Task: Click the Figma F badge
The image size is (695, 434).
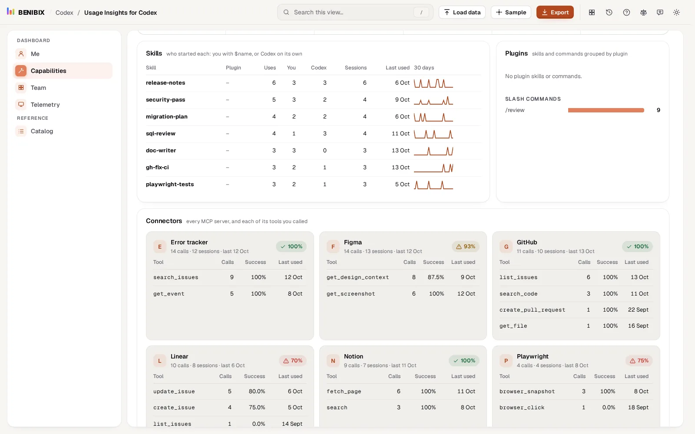Action: [x=333, y=247]
